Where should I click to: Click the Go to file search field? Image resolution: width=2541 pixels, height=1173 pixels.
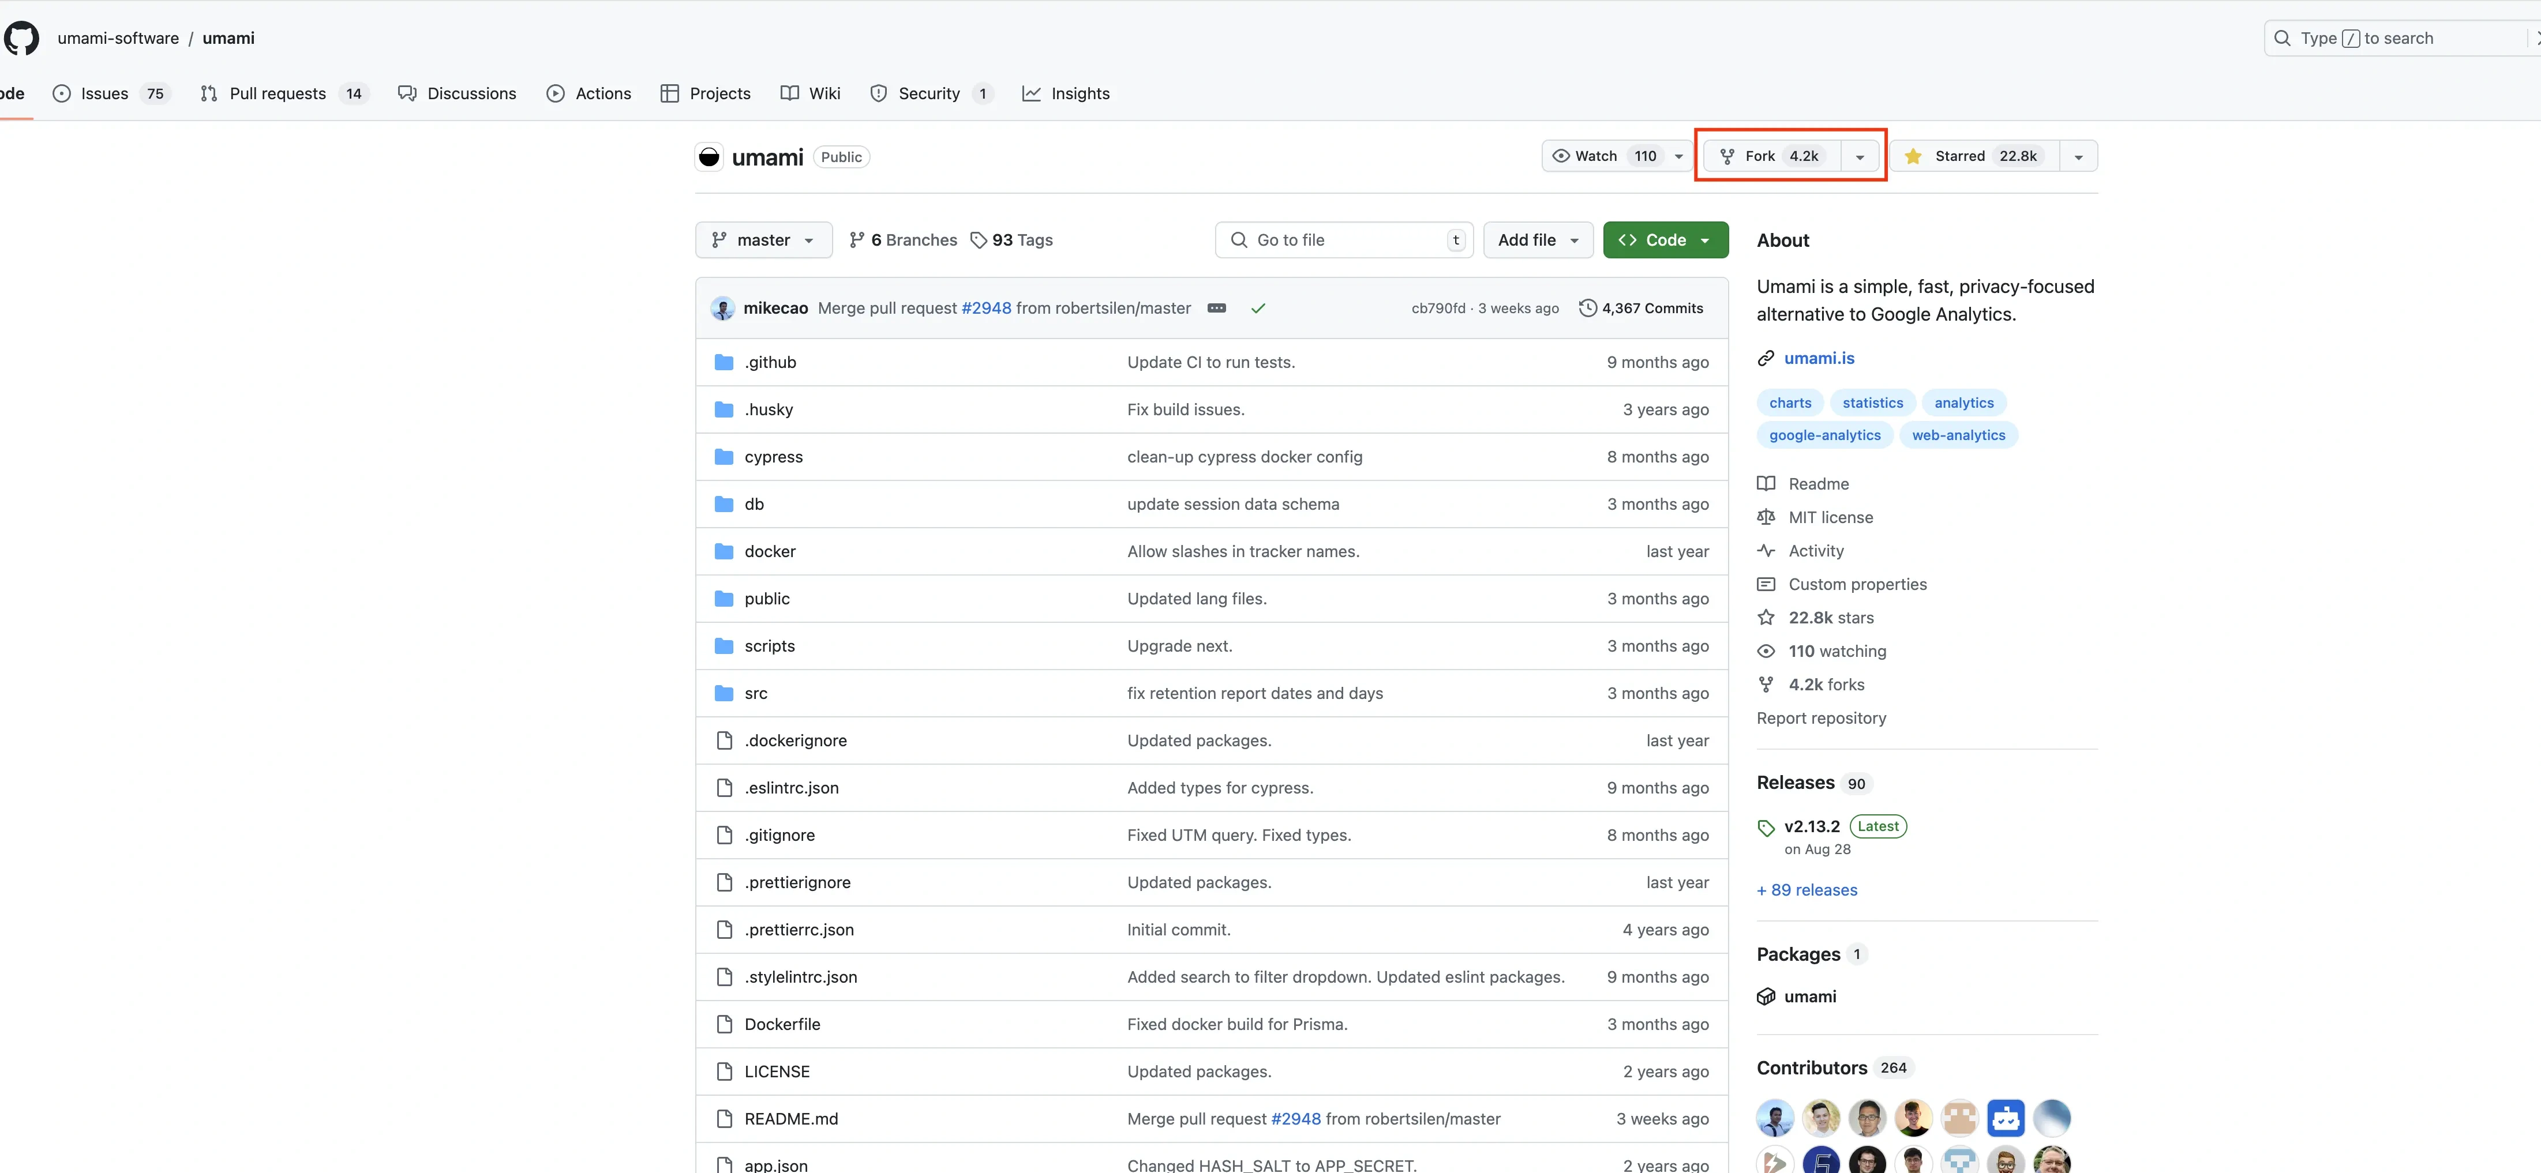tap(1343, 240)
